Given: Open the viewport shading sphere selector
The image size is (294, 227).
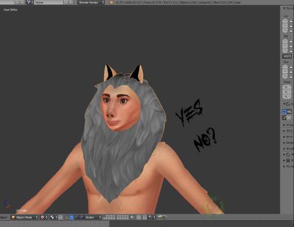Looking at the screenshot, I should click(x=43, y=217).
